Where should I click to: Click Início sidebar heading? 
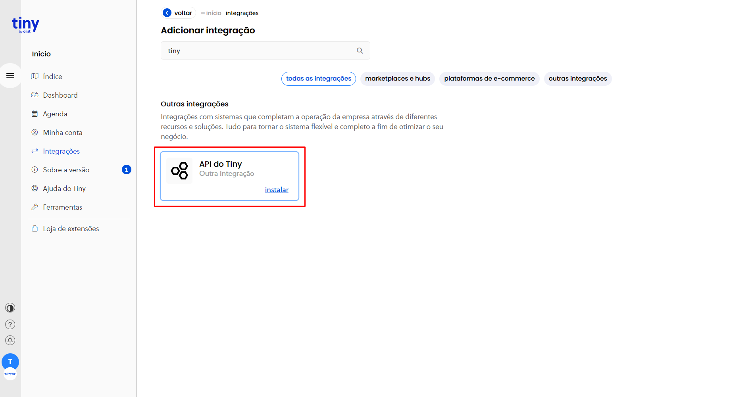(x=41, y=54)
